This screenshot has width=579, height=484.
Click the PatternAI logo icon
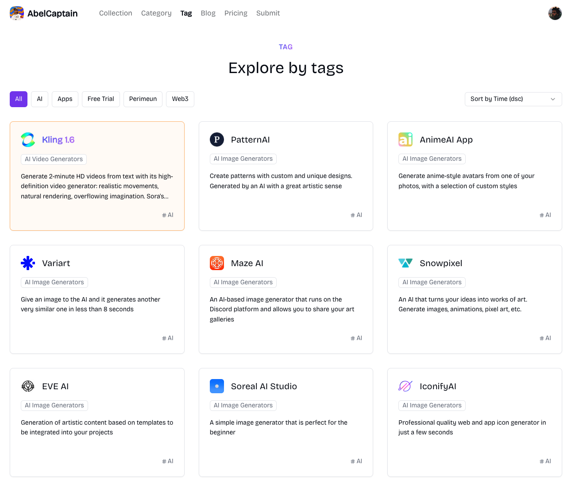[217, 139]
